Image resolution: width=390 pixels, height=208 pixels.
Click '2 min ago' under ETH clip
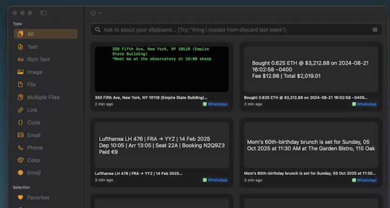pyautogui.click(x=253, y=104)
